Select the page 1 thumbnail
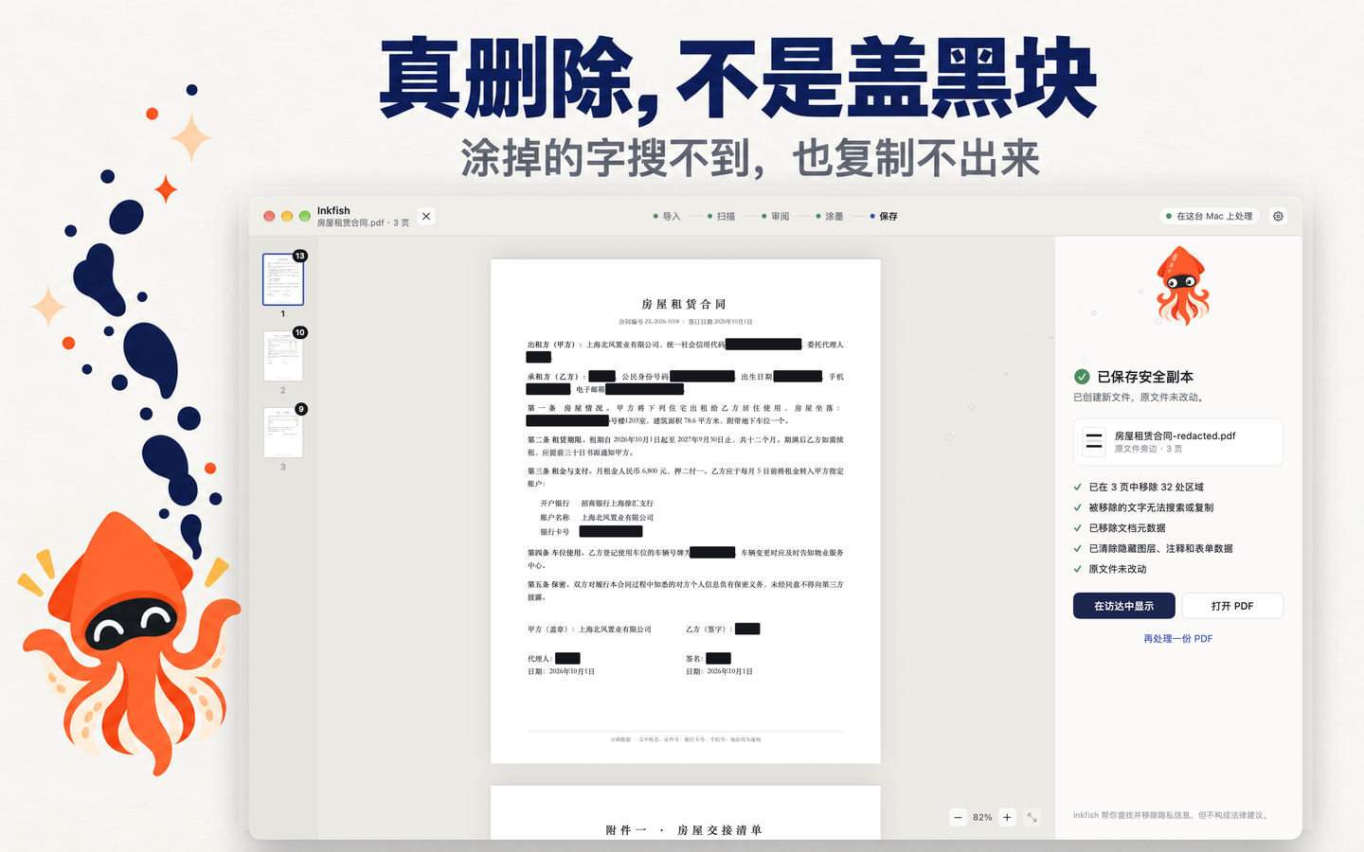This screenshot has width=1364, height=852. tap(283, 279)
